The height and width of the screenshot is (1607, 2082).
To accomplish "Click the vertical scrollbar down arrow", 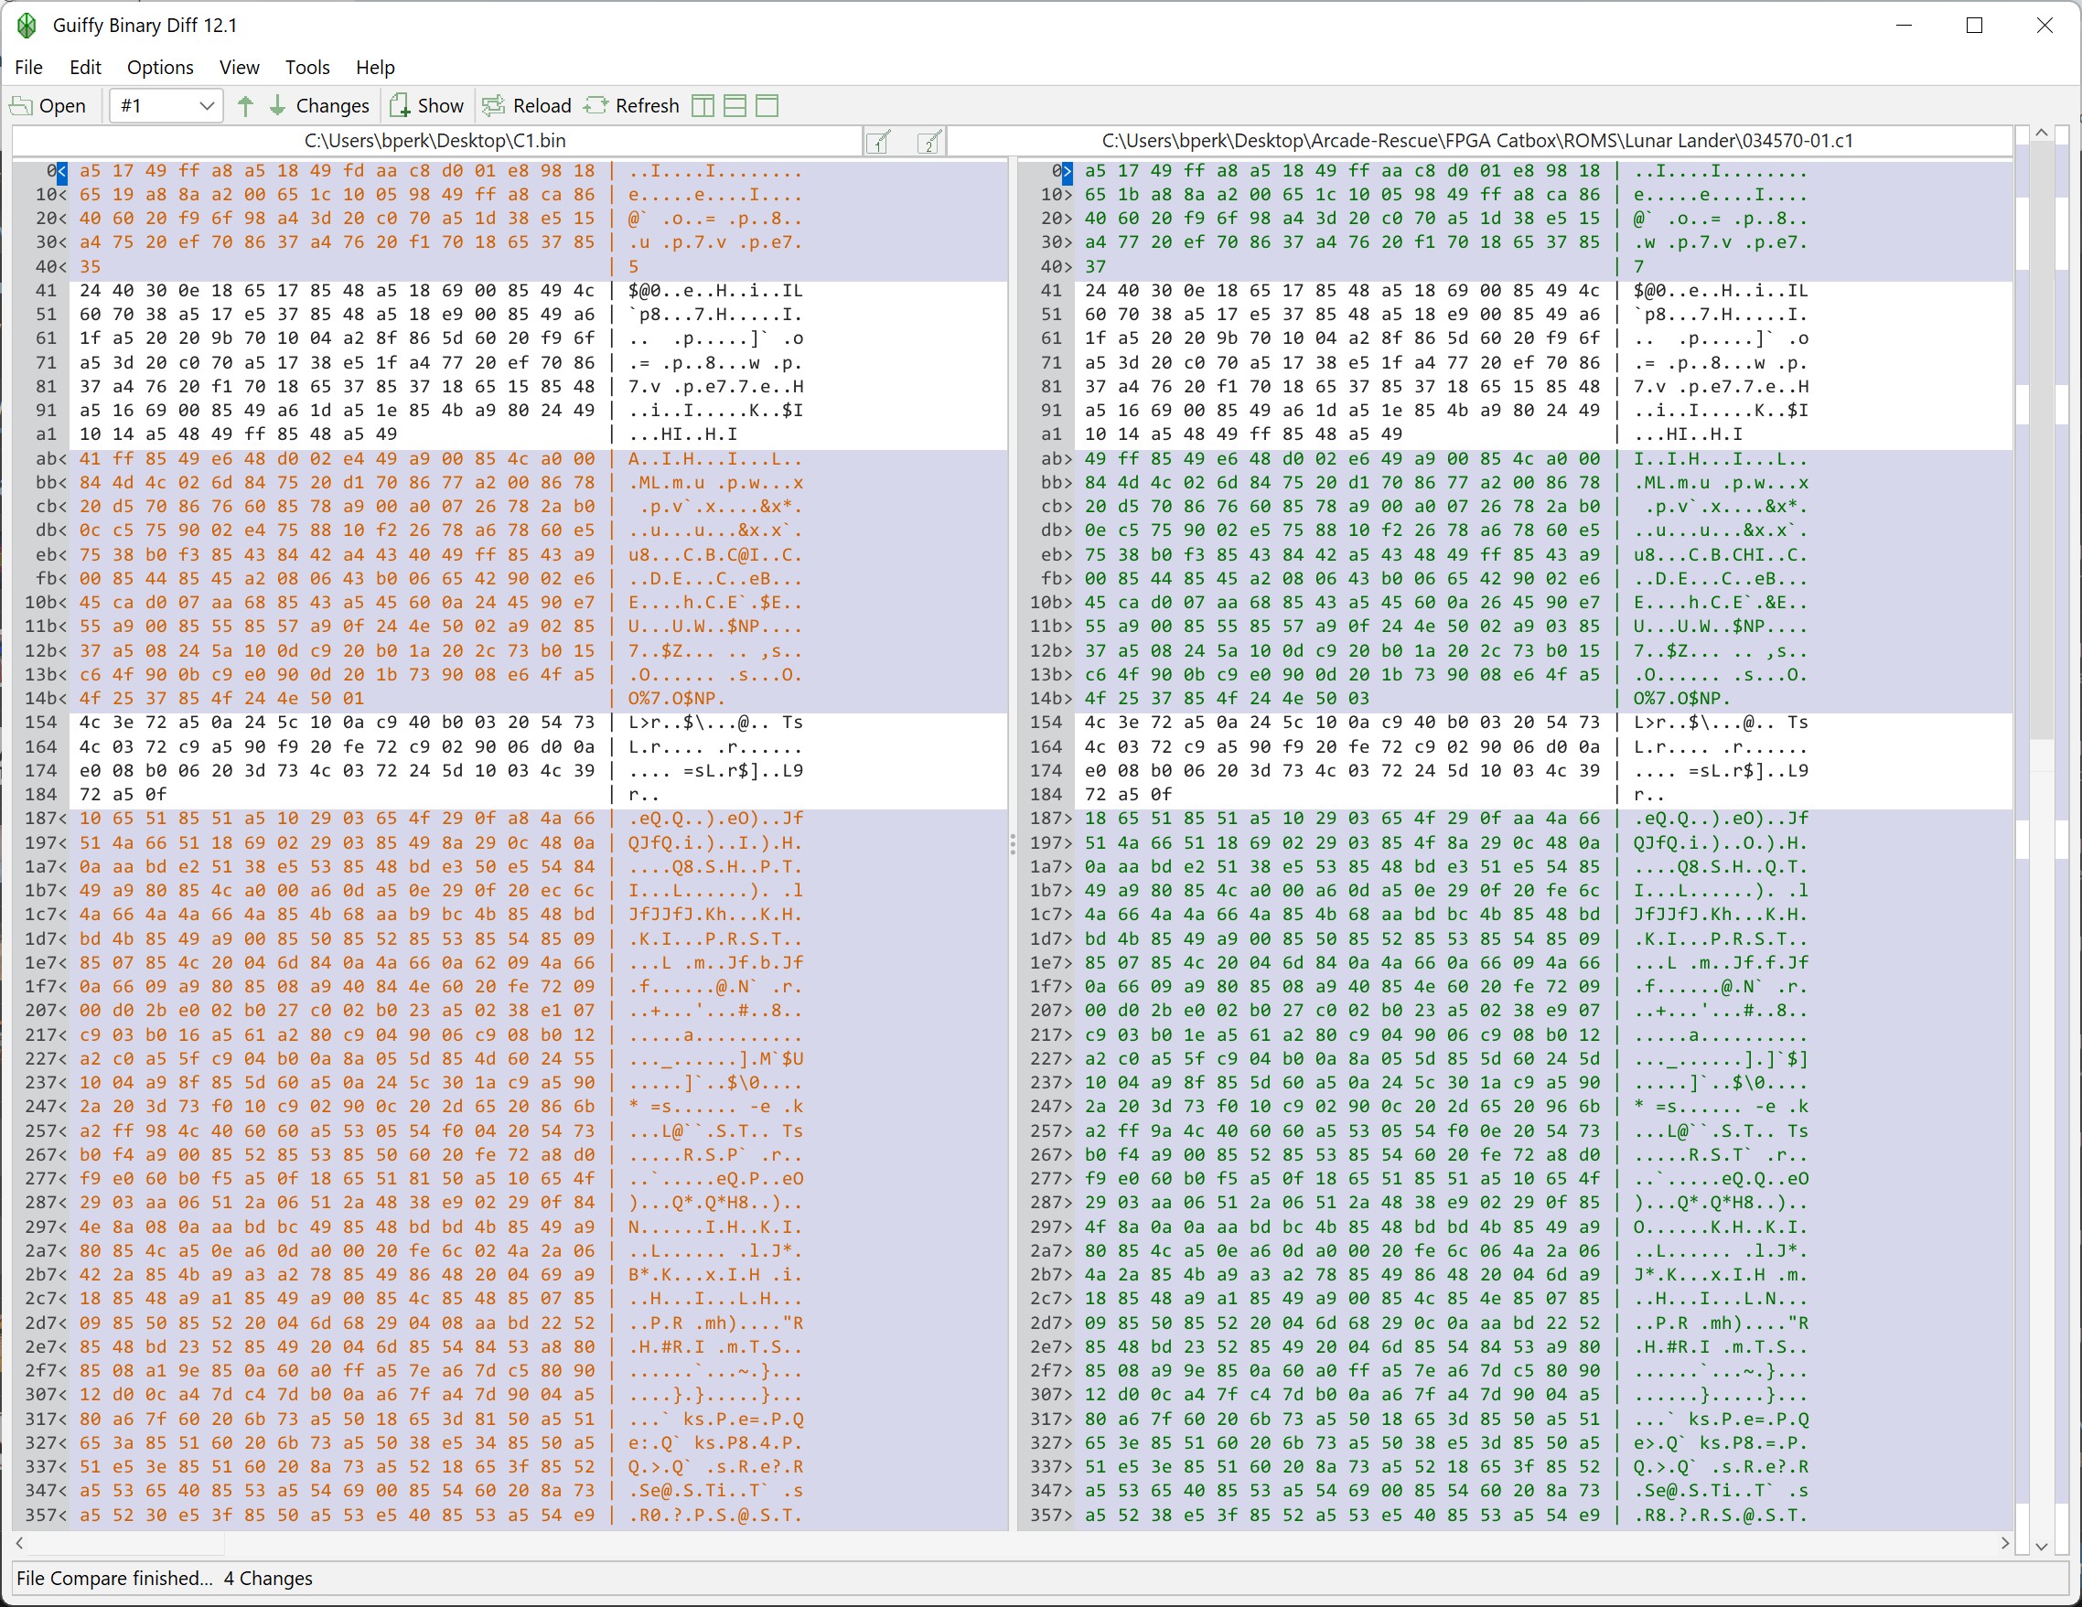I will pos(2040,1546).
